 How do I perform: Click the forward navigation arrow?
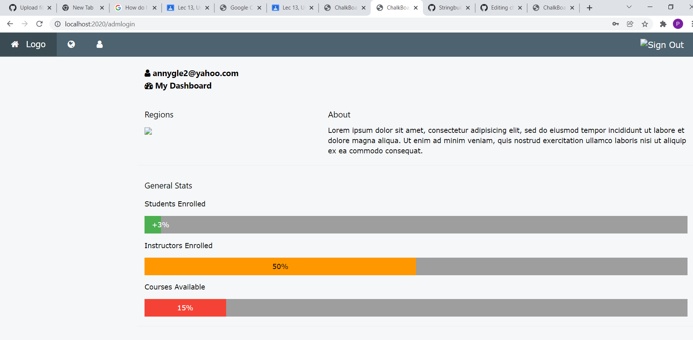tap(25, 24)
